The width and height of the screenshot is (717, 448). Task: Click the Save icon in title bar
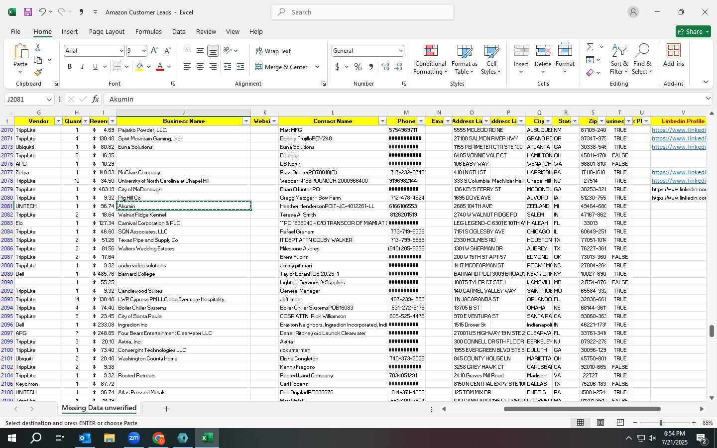tap(28, 12)
